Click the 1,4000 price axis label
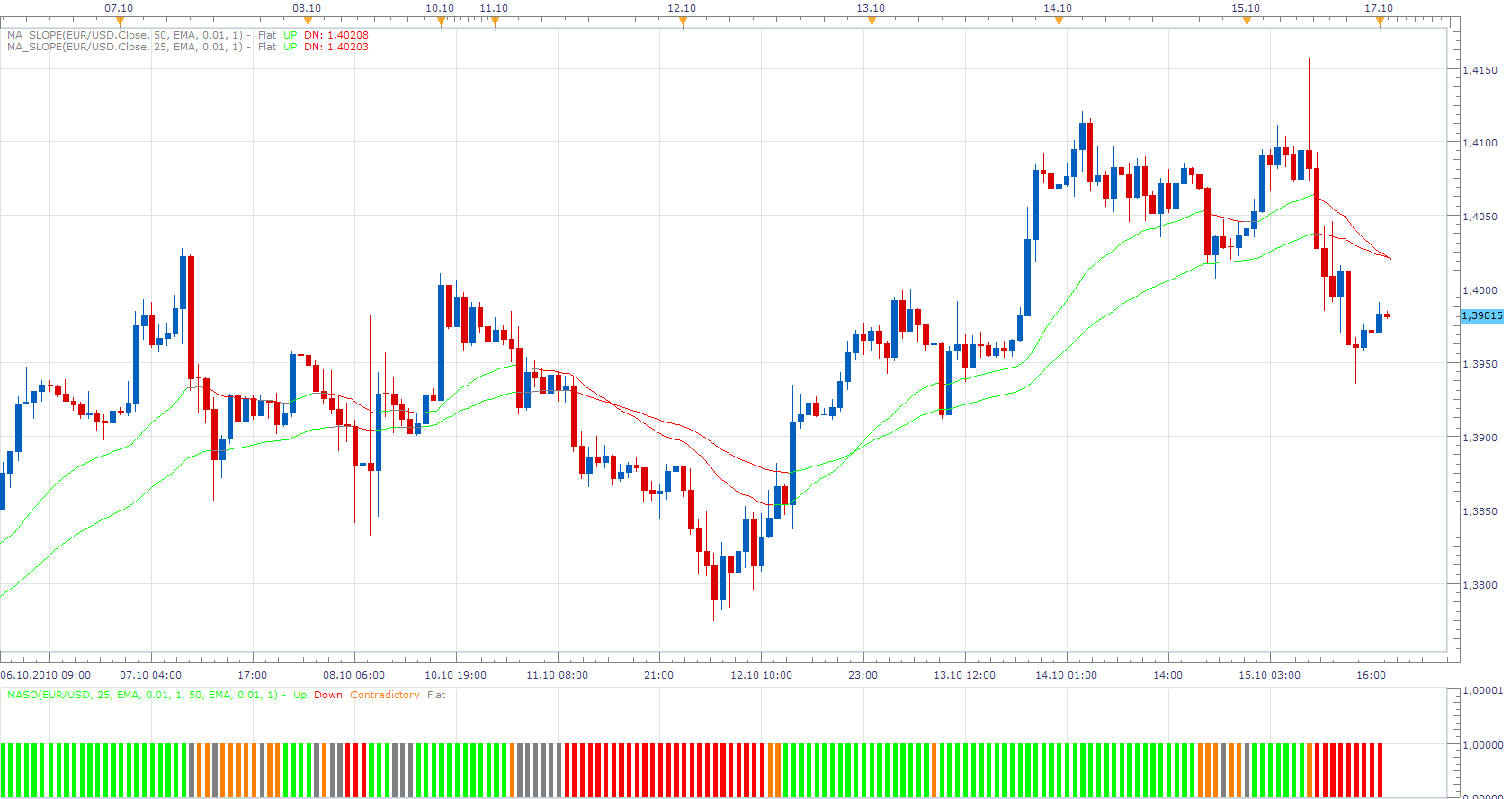The width and height of the screenshot is (1511, 799). (x=1480, y=290)
